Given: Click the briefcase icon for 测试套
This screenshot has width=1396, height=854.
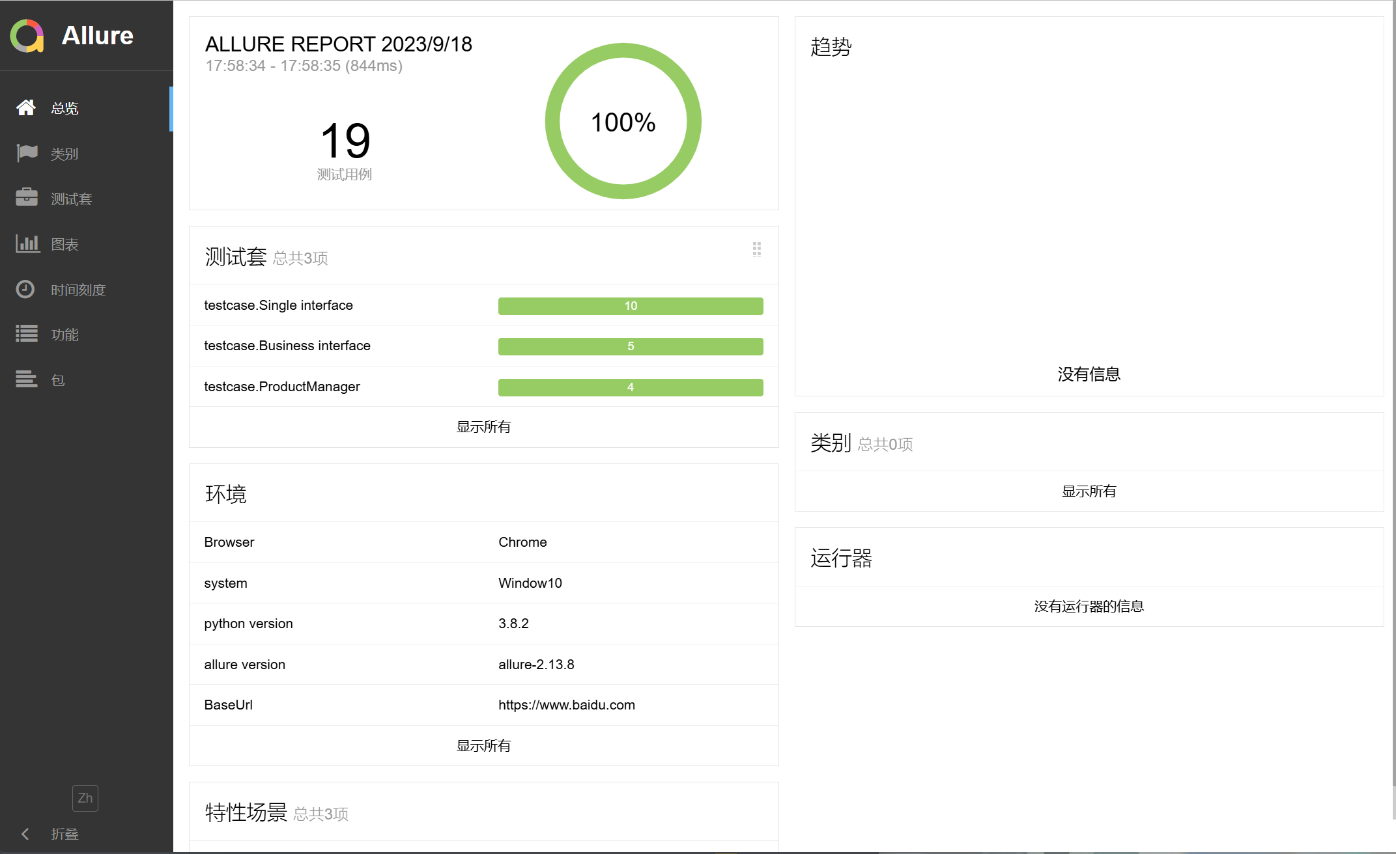Looking at the screenshot, I should click(x=27, y=198).
